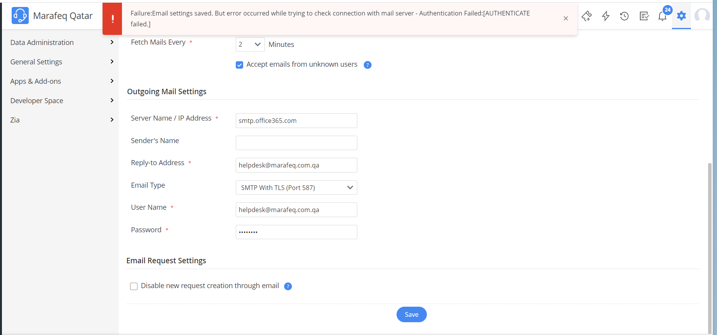Screen dimensions: 717x335
Task: Open the Zia AI sparkle icon
Action: pos(586,16)
